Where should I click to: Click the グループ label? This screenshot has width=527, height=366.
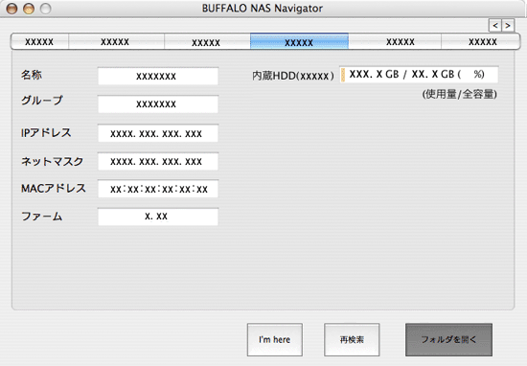pos(42,101)
